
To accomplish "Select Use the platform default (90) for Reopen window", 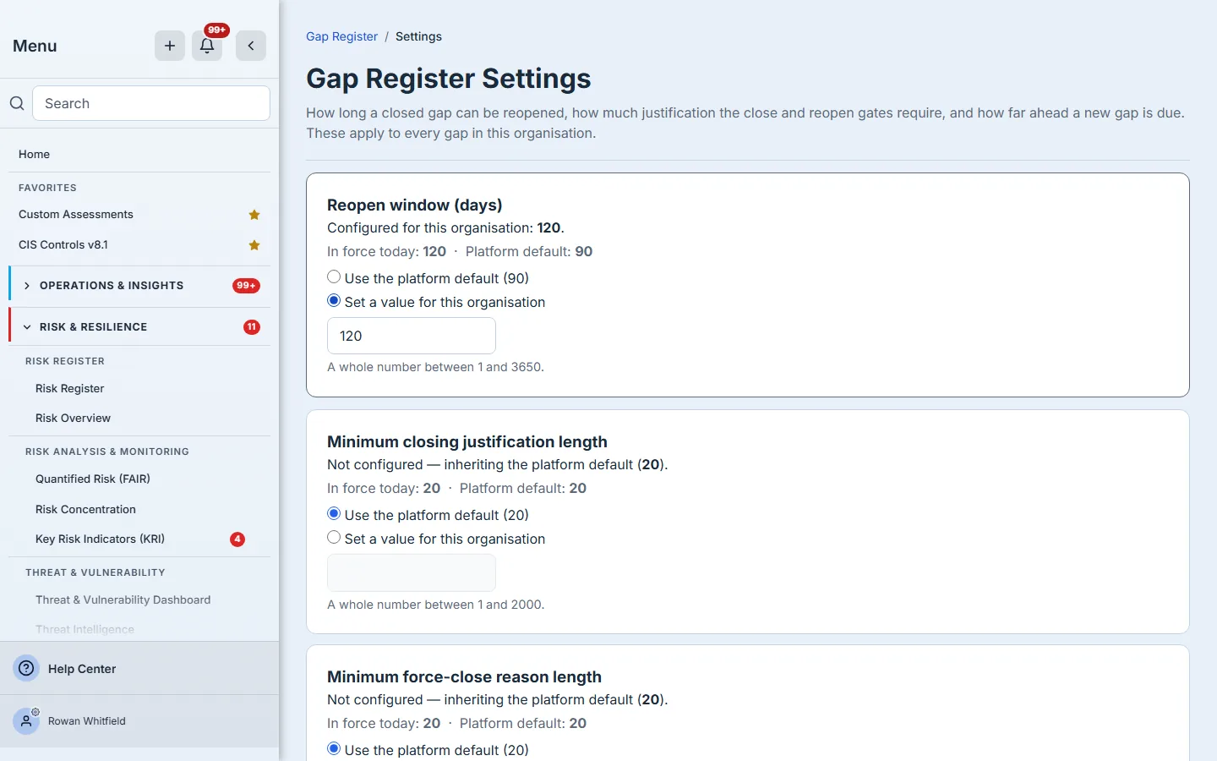I will click(x=334, y=276).
